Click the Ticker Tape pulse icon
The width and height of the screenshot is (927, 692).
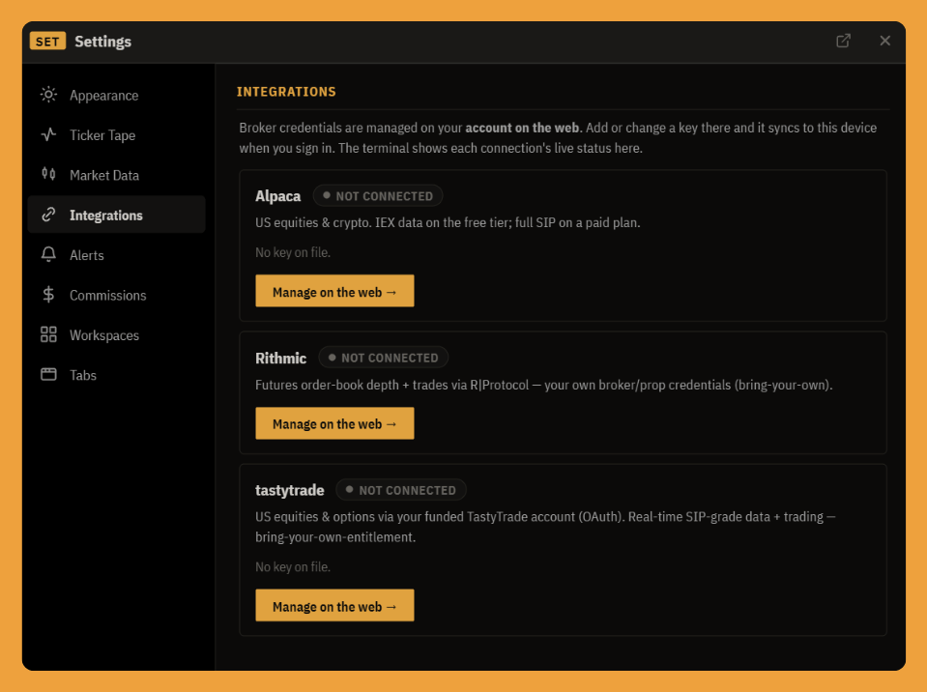48,134
